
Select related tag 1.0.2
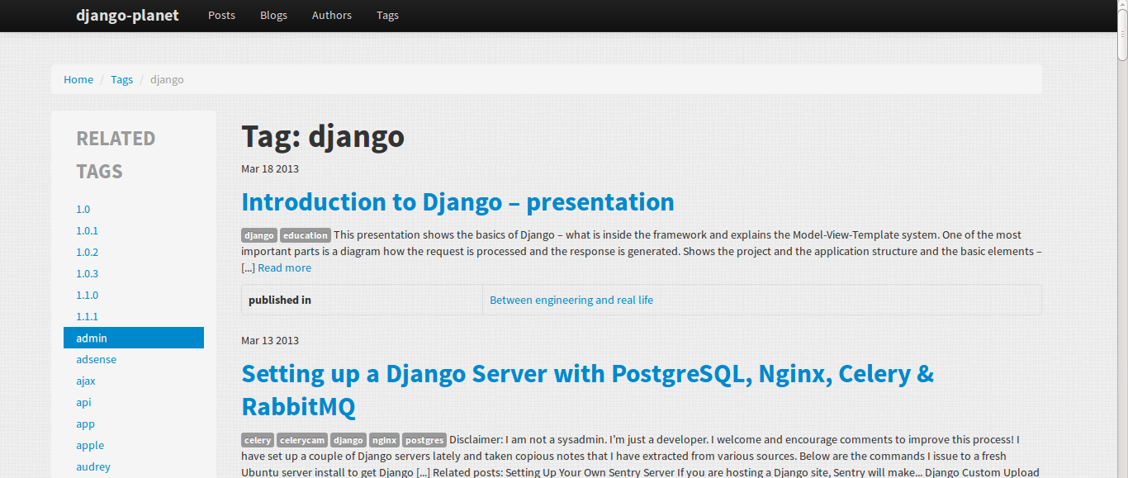134,252
